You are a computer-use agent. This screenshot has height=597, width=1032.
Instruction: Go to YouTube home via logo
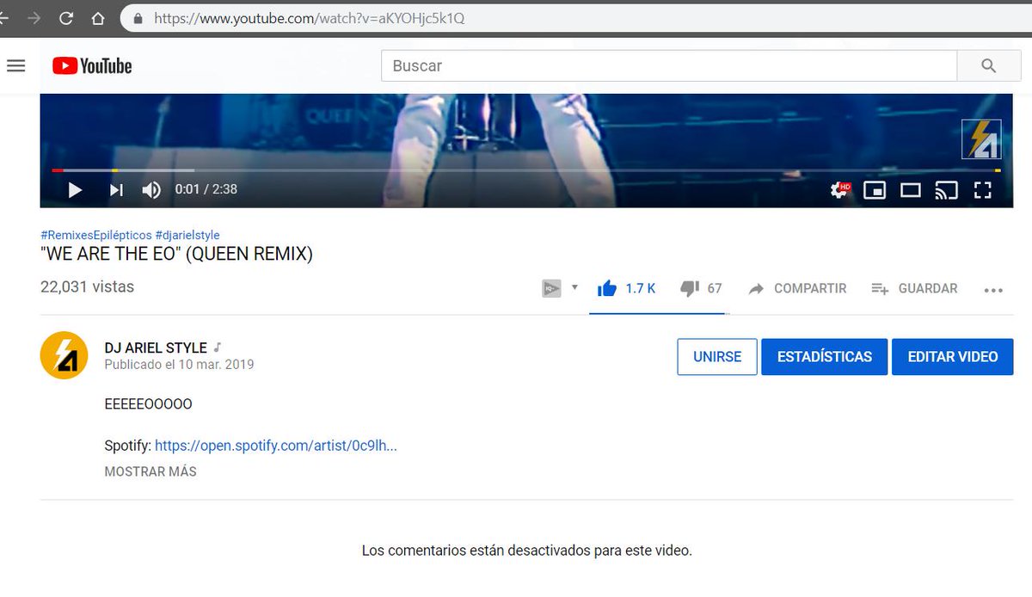[92, 65]
